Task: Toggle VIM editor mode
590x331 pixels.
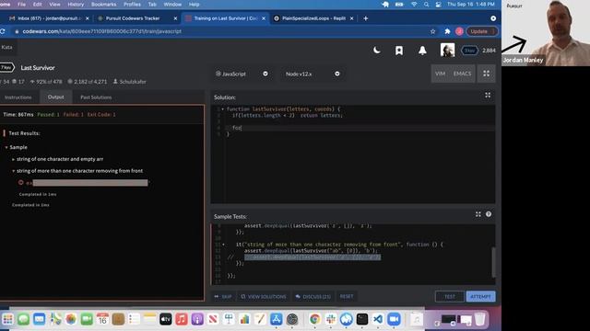Action: coord(440,74)
